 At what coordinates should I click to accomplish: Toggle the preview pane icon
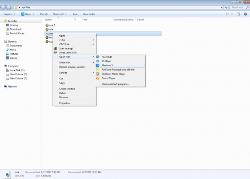[239, 14]
